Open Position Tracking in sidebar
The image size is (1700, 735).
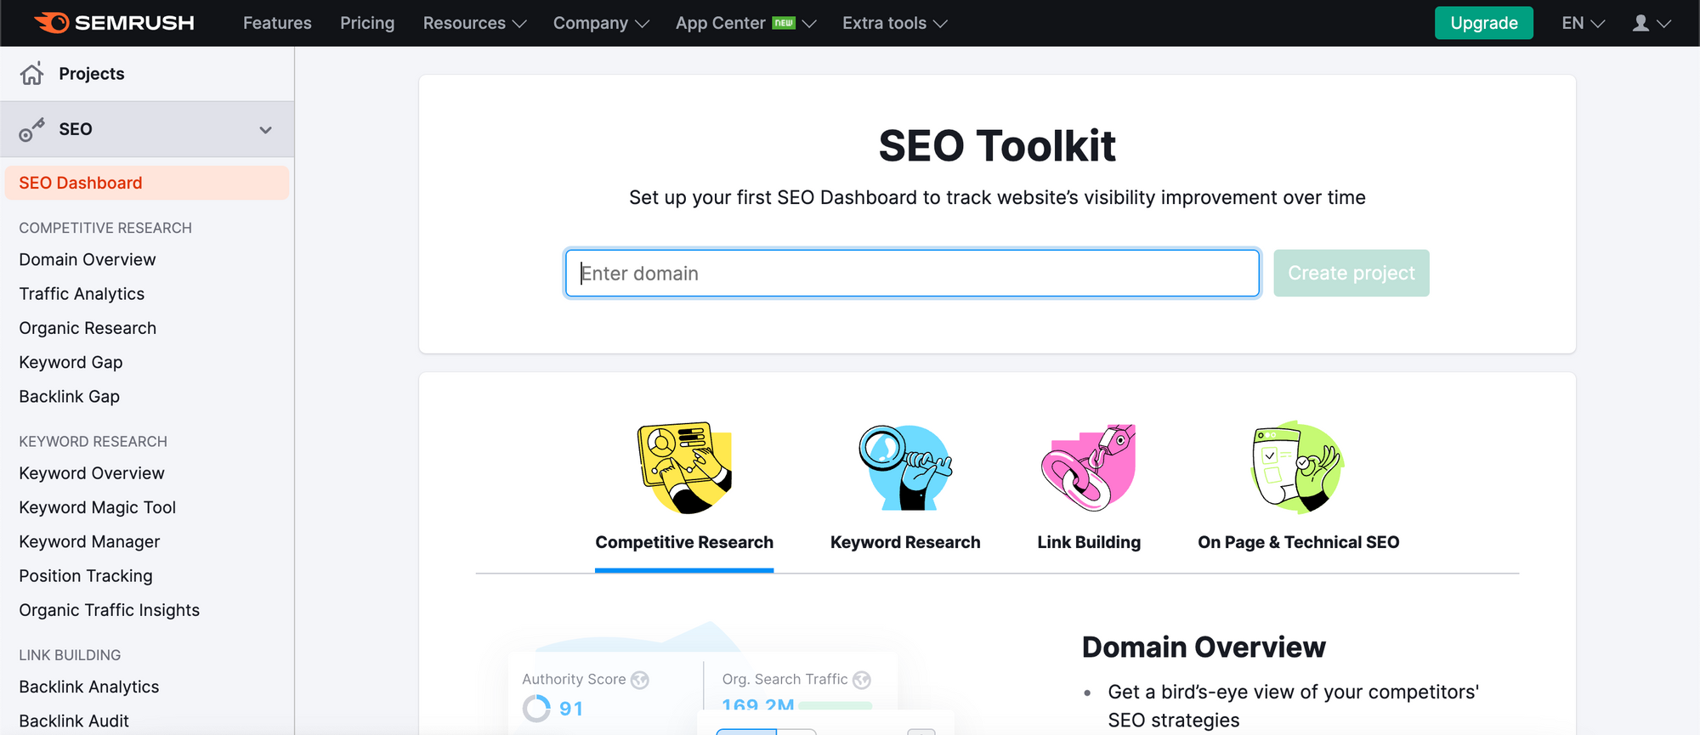(86, 576)
